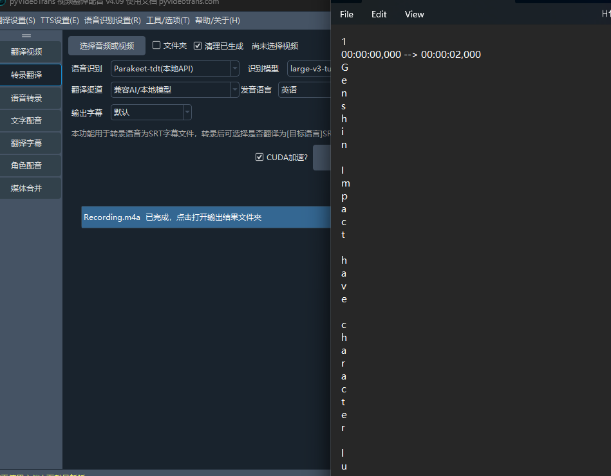
Task: Open the 识别模型 large-v3 dropdown
Action: click(309, 68)
